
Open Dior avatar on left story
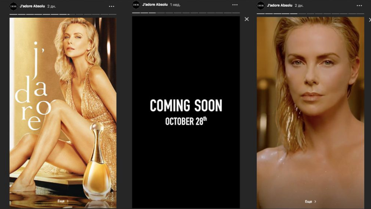pos(13,6)
